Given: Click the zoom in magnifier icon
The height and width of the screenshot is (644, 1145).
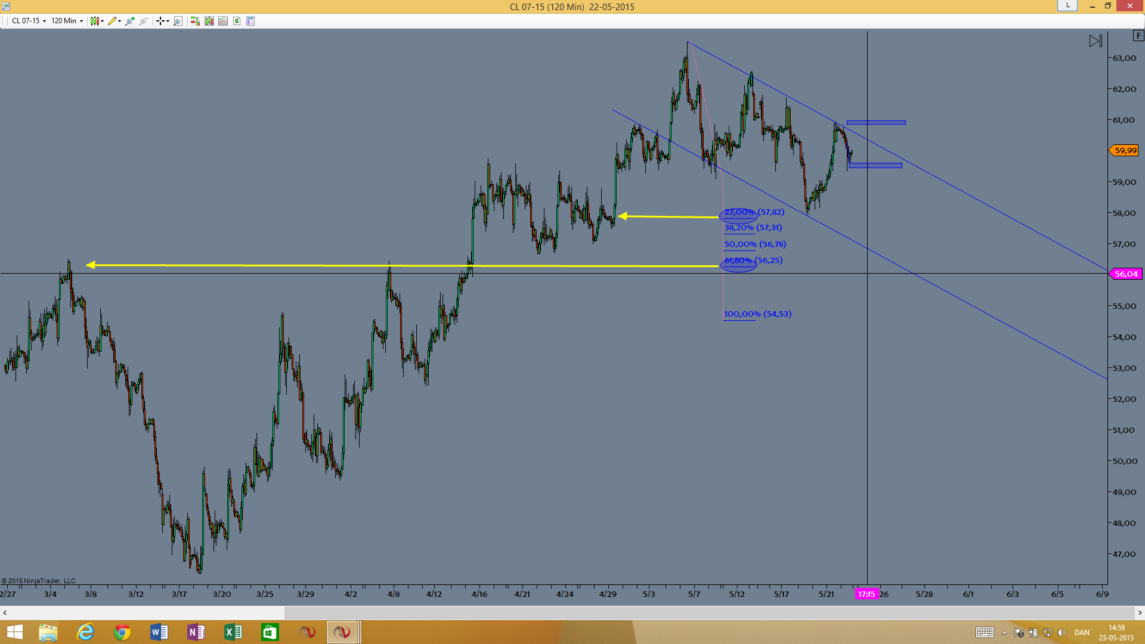Looking at the screenshot, I should 129,21.
